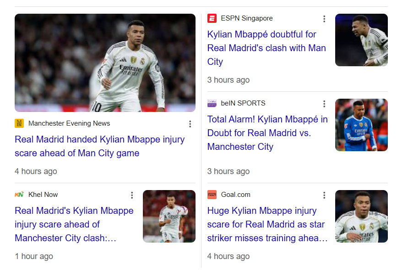Click the Khel Now article thumbnail
This screenshot has width=397, height=270.
(x=169, y=216)
